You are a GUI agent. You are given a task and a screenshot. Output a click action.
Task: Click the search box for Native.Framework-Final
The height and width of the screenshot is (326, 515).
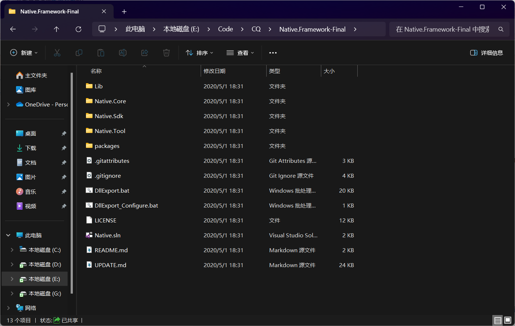click(x=443, y=29)
